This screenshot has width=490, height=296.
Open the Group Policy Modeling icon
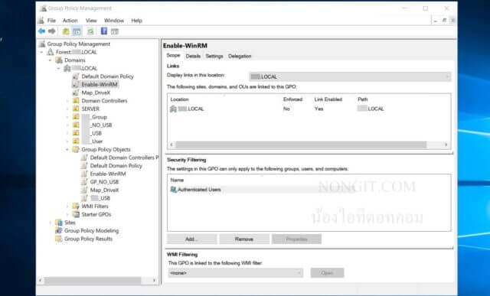[x=59, y=230]
